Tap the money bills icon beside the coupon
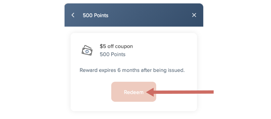 (x=87, y=50)
